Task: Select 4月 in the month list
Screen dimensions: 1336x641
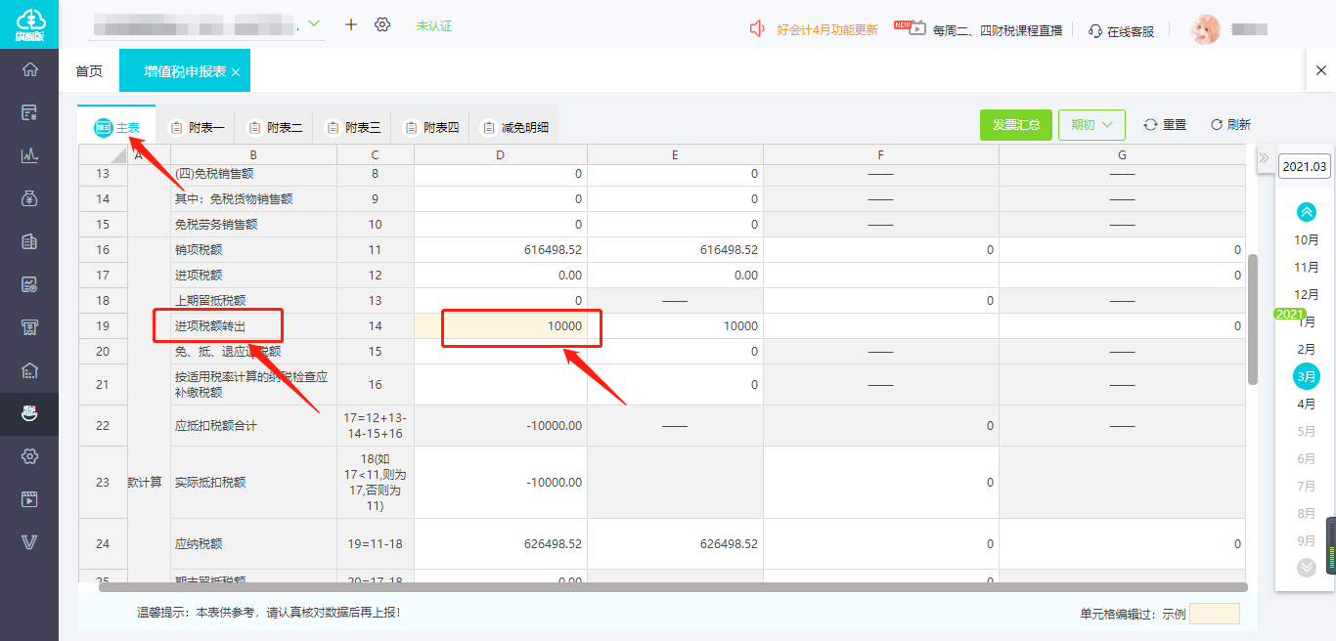Action: tap(1306, 405)
